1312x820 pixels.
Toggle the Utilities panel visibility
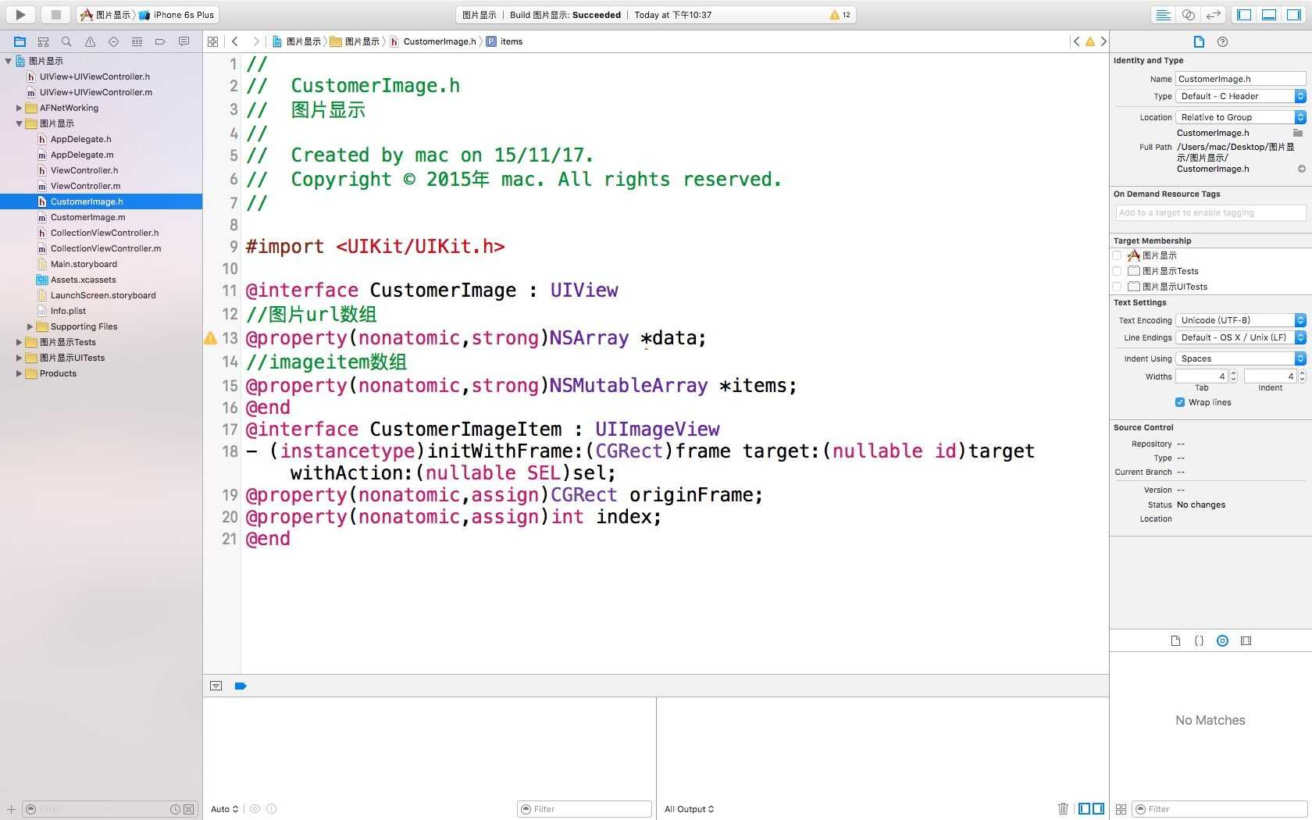click(1294, 14)
